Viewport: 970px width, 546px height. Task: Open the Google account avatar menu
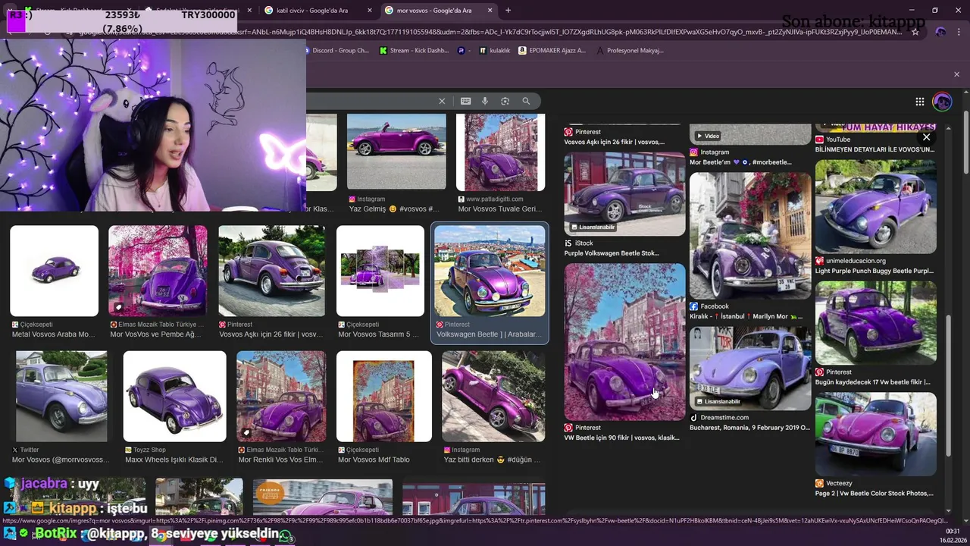click(x=942, y=102)
